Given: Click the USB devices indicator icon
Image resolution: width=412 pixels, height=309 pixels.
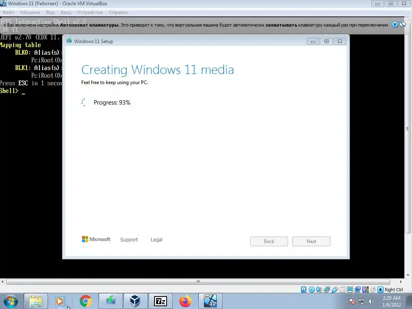Looking at the screenshot, I should [334, 290].
